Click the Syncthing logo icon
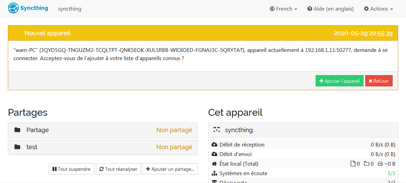 click(13, 8)
